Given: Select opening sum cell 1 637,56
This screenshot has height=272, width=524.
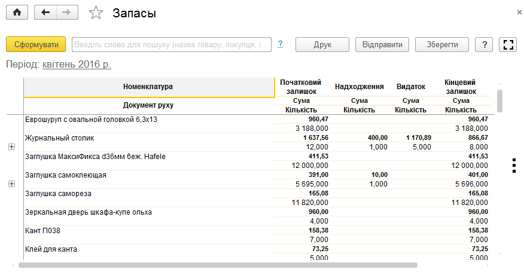Looking at the screenshot, I should tap(316, 137).
